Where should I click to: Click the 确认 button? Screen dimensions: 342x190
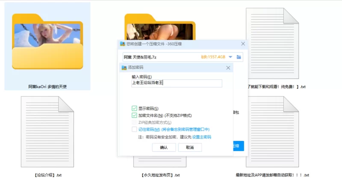(x=164, y=147)
